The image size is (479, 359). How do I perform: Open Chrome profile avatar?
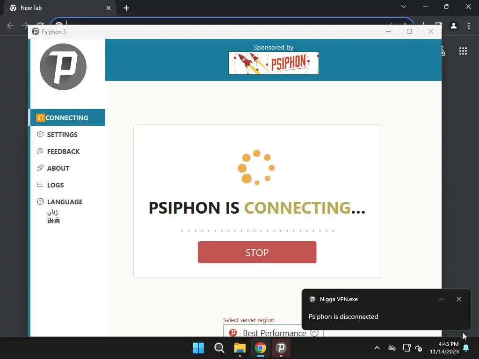coord(454,26)
